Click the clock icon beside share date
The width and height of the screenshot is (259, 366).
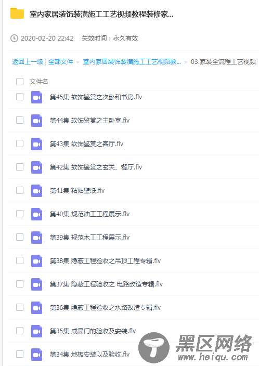tap(14, 38)
